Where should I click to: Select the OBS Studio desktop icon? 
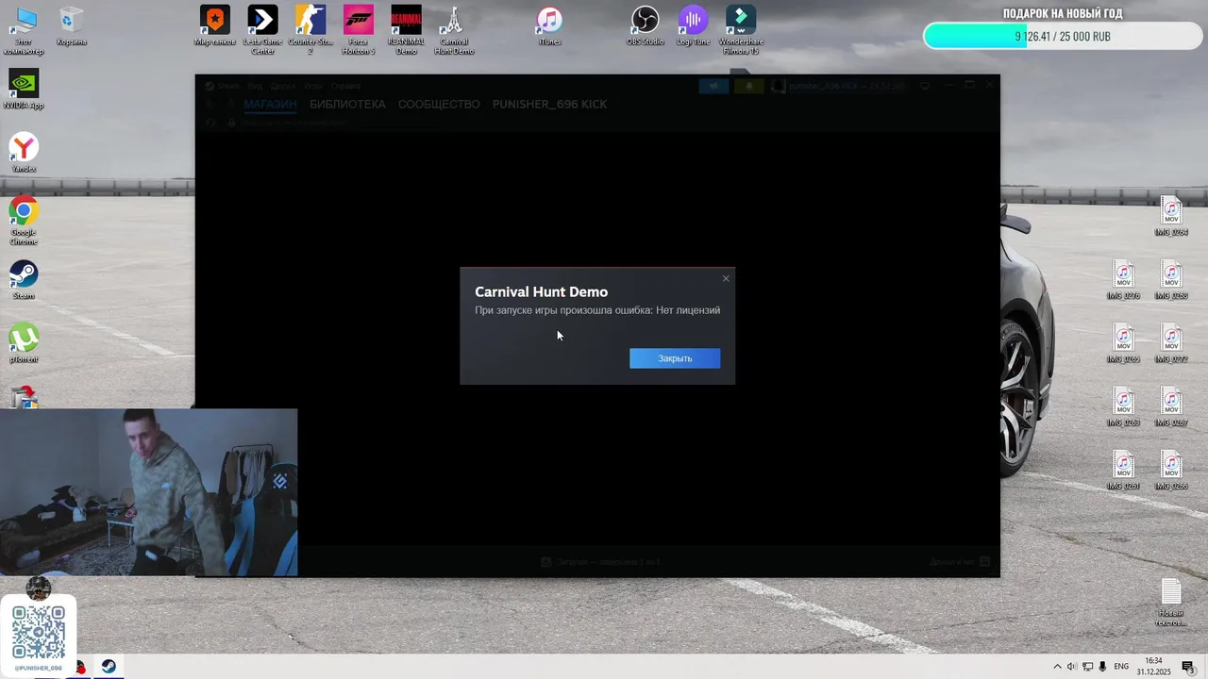click(646, 26)
